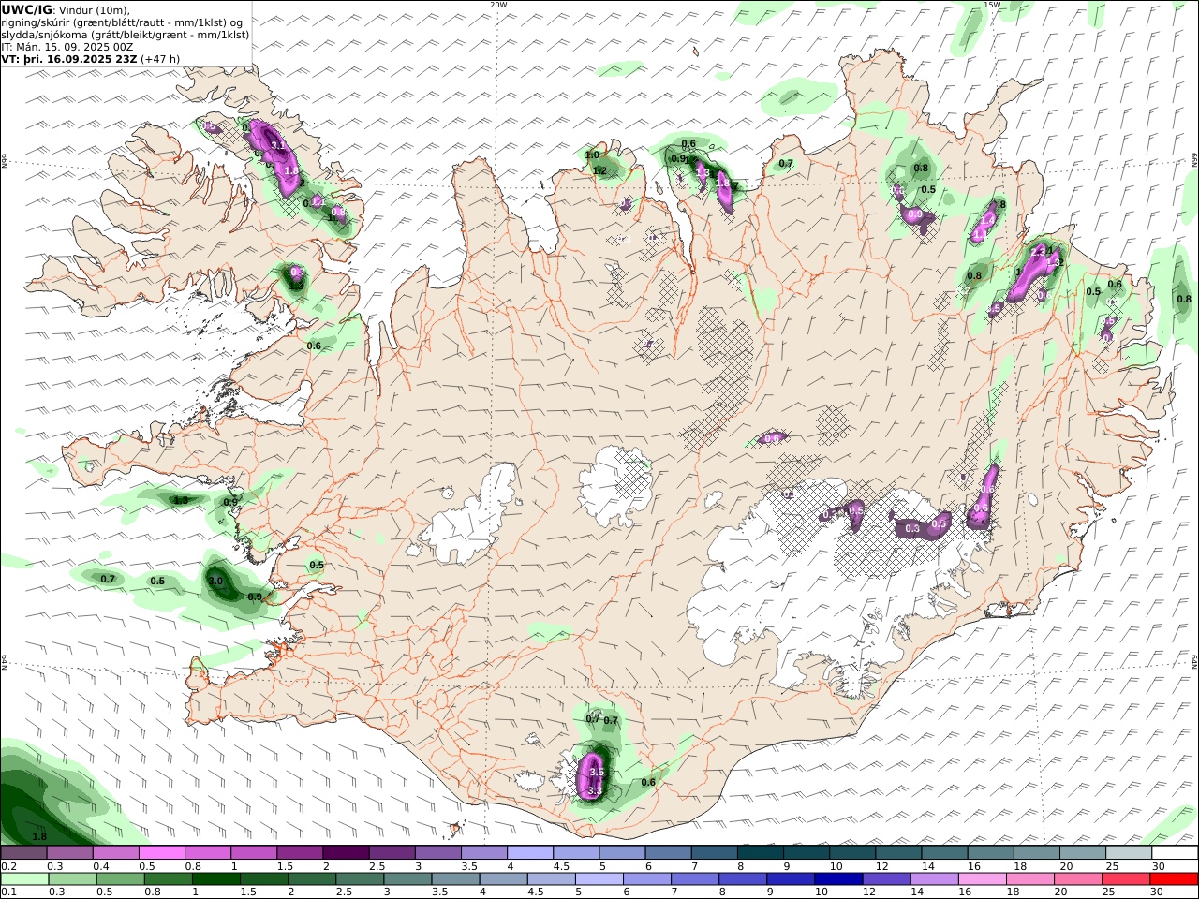
Task: Click the light pink swatch above rain label 16
Action: (983, 879)
